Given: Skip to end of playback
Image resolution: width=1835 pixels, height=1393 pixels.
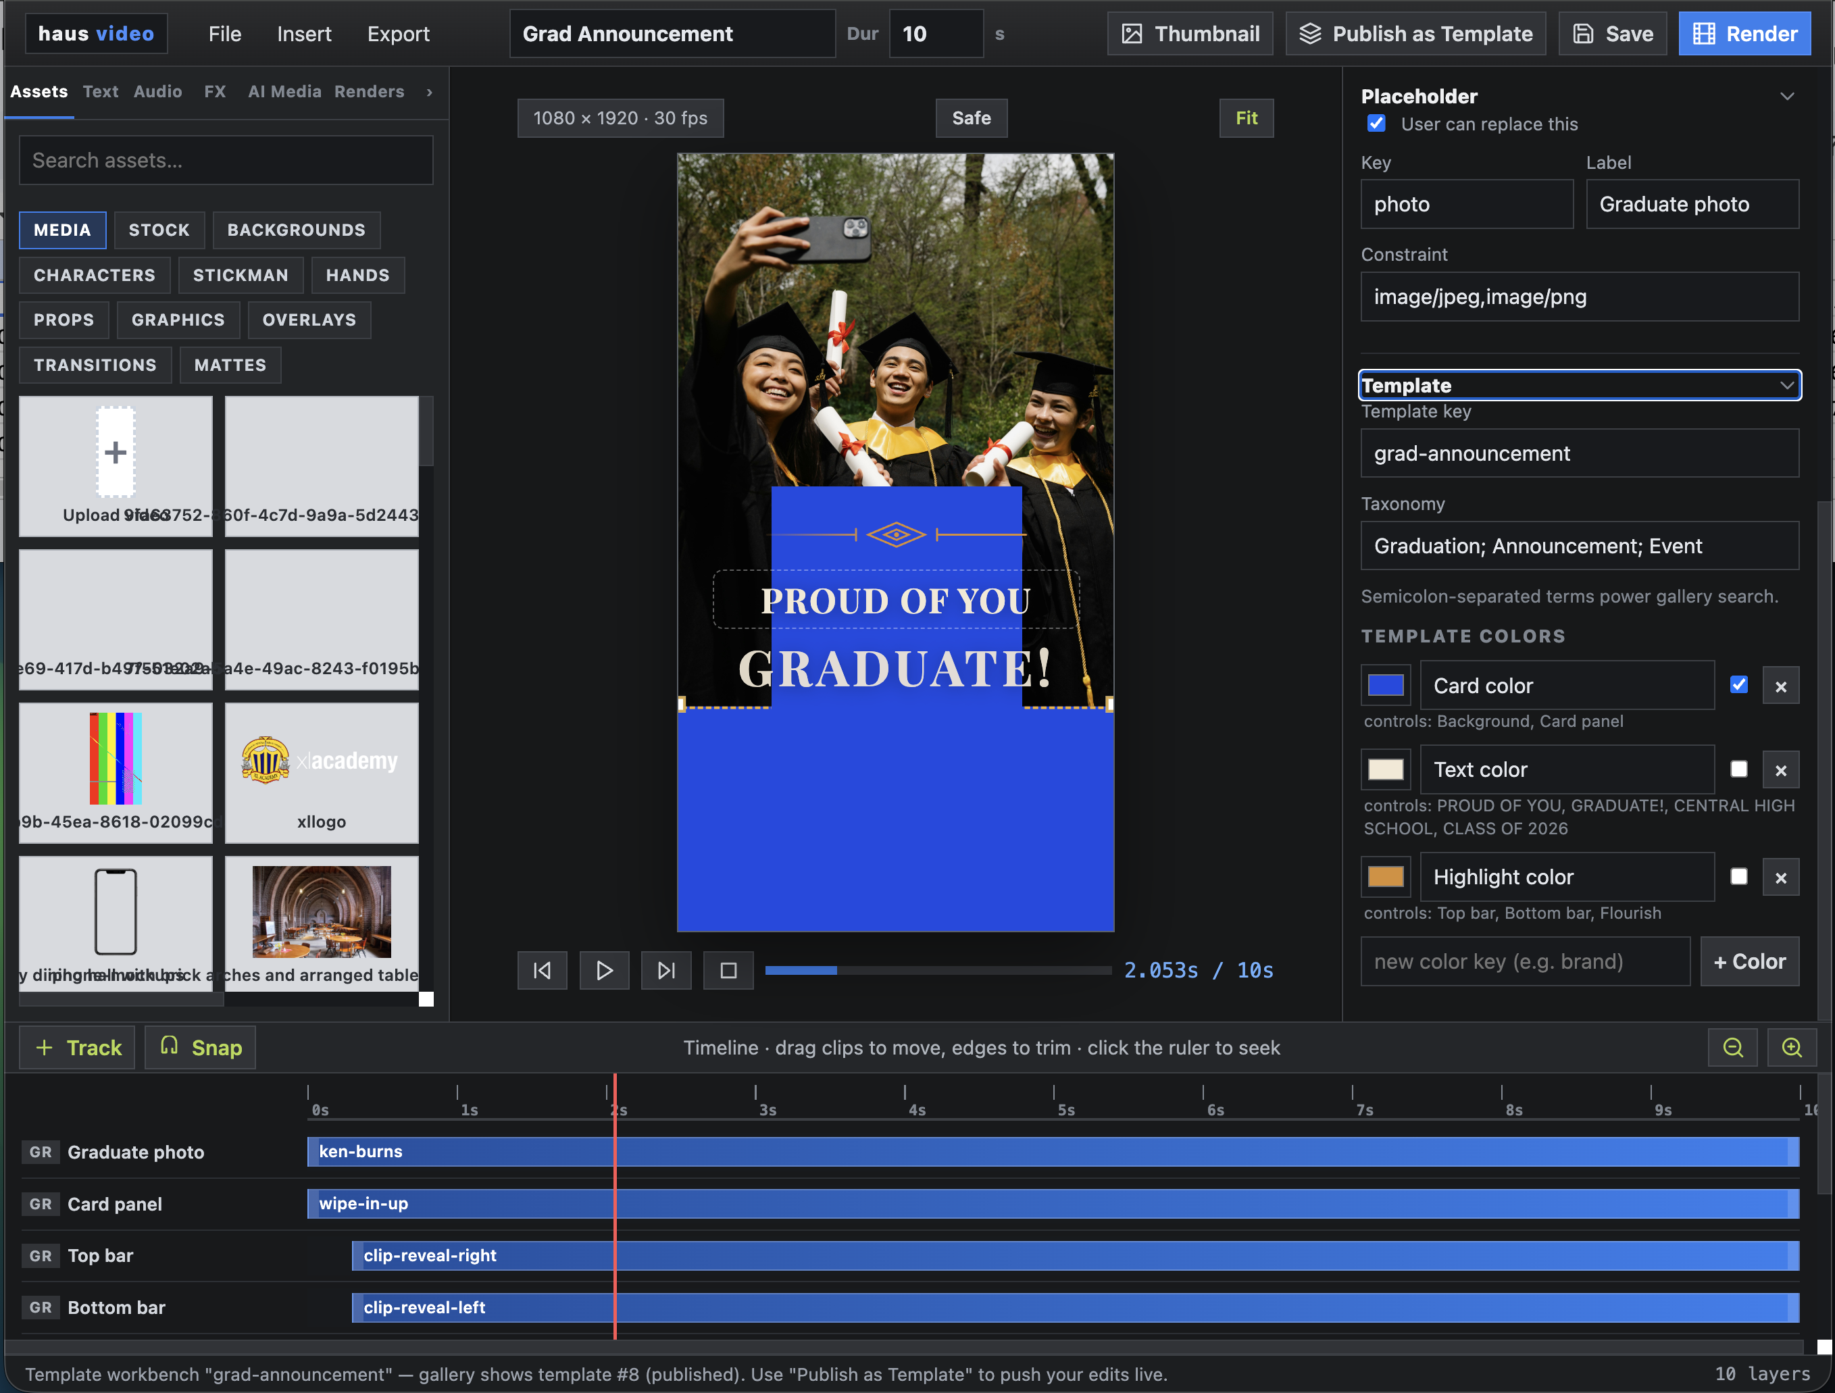Looking at the screenshot, I should tap(666, 970).
